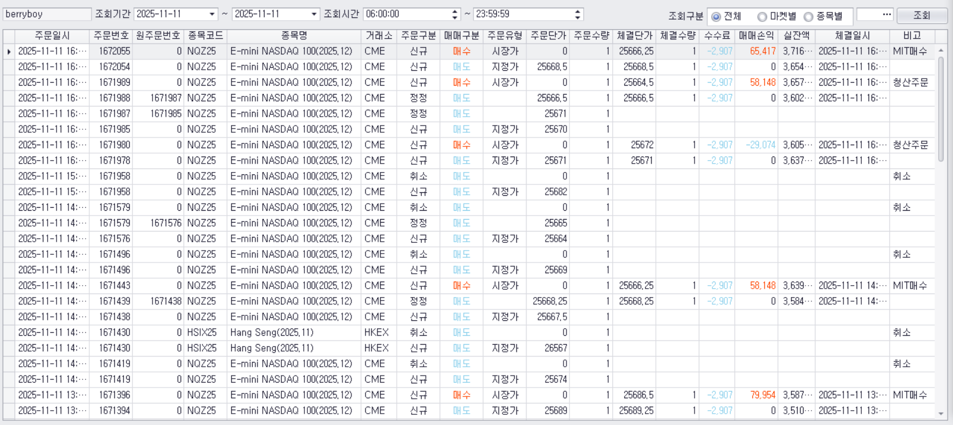Click filled price 25689,25 cell
Image resolution: width=953 pixels, height=425 pixels.
coord(635,411)
